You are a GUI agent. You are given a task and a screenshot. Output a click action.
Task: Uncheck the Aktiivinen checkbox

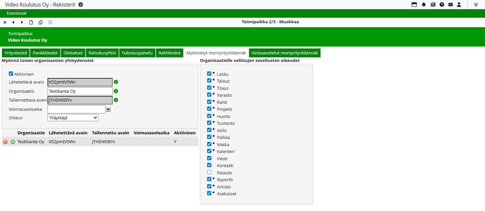11,74
